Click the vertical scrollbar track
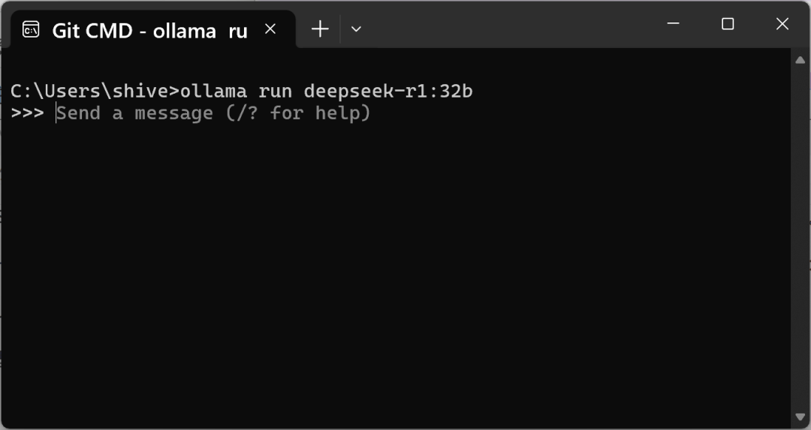Image resolution: width=811 pixels, height=430 pixels. pyautogui.click(x=800, y=238)
